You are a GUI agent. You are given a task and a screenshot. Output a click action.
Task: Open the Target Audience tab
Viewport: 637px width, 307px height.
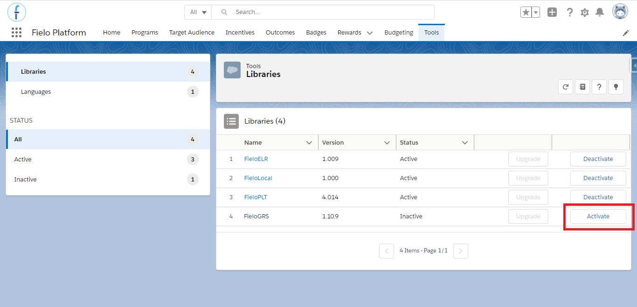tap(192, 32)
